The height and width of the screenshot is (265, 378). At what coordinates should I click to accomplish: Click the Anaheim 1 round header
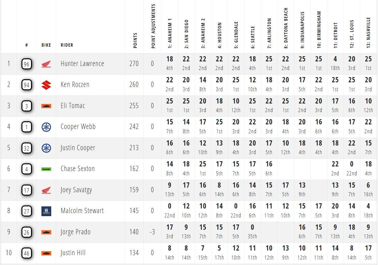point(170,33)
